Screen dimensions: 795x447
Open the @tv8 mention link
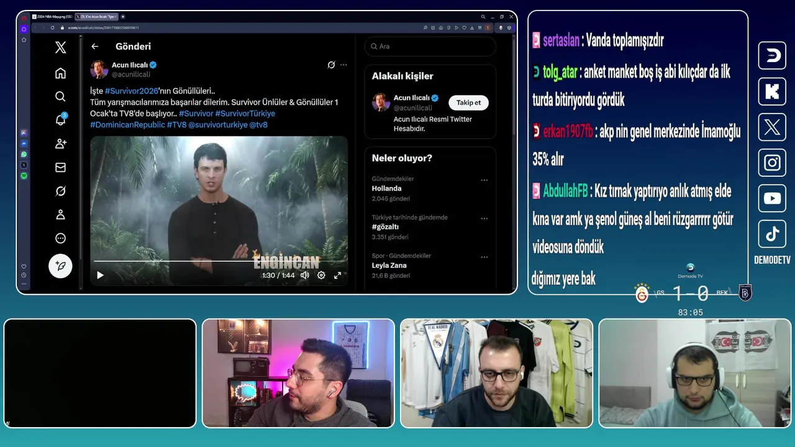coord(258,125)
